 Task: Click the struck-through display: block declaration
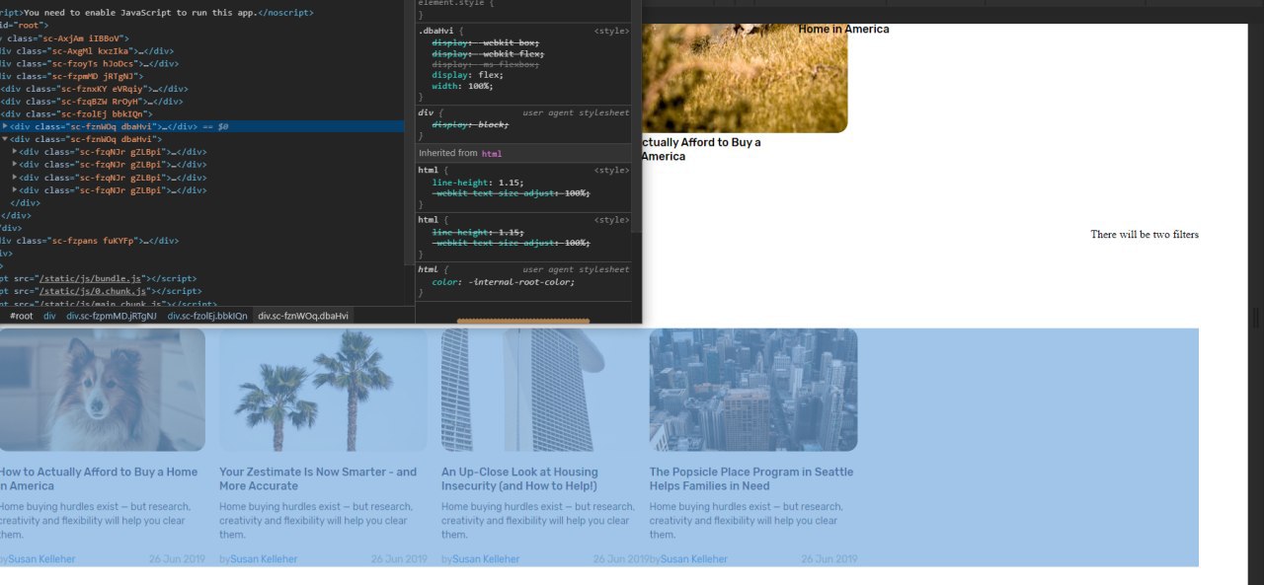[x=469, y=124]
